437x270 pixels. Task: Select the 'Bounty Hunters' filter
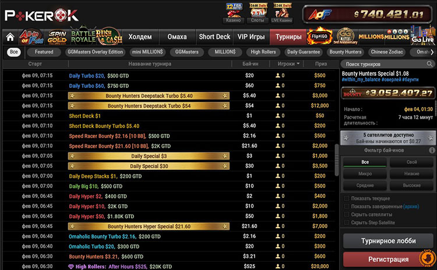click(x=346, y=52)
